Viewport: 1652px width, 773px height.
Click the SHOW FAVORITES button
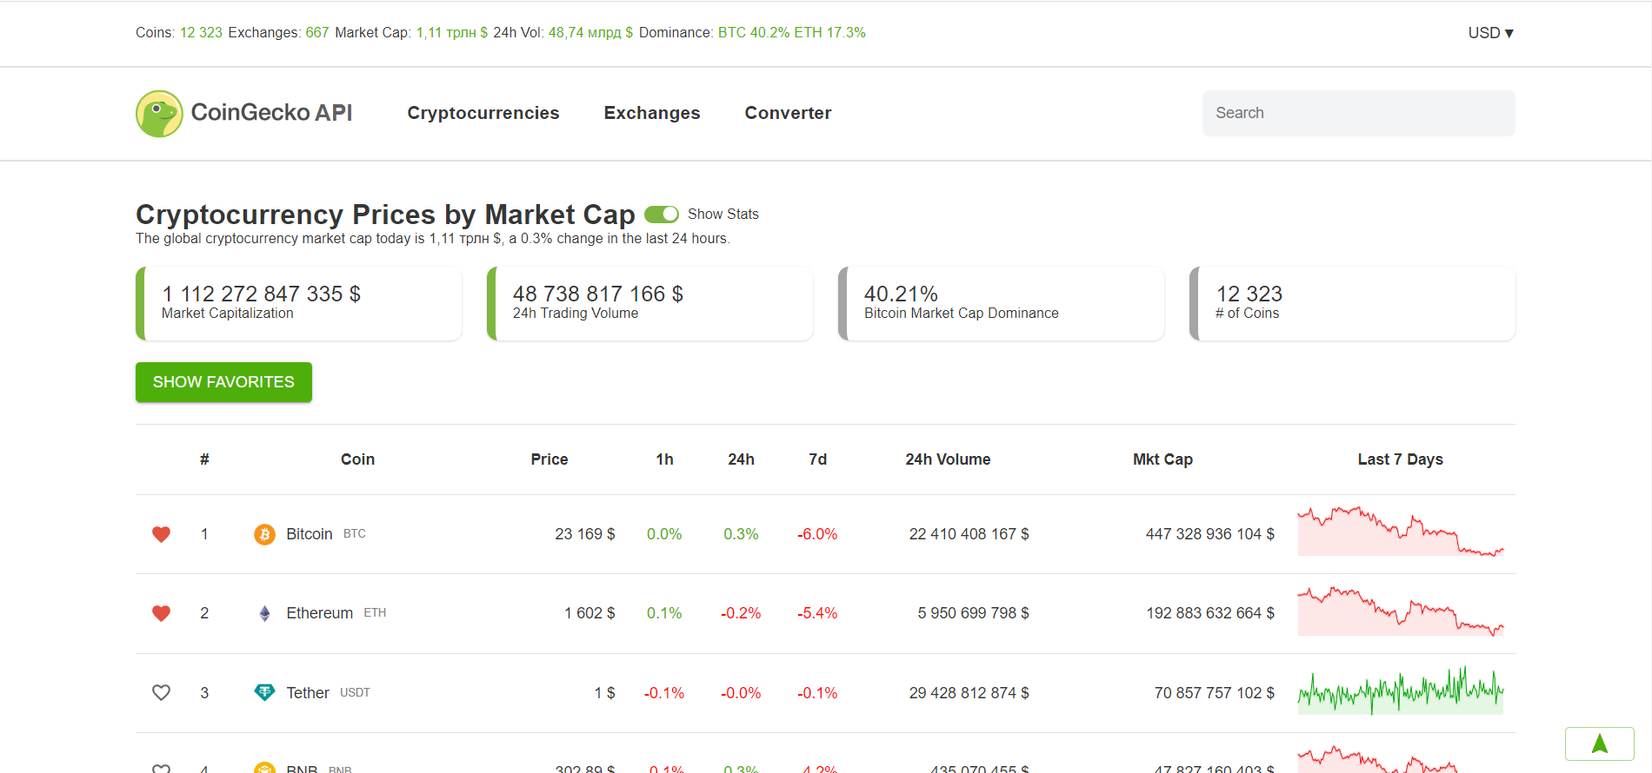[223, 382]
